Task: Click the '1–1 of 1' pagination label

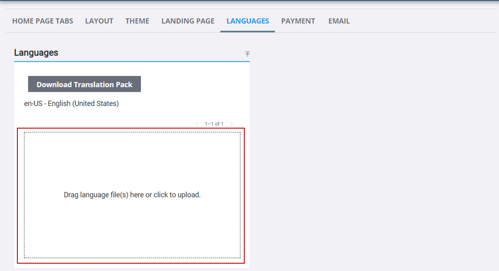Action: [x=214, y=123]
